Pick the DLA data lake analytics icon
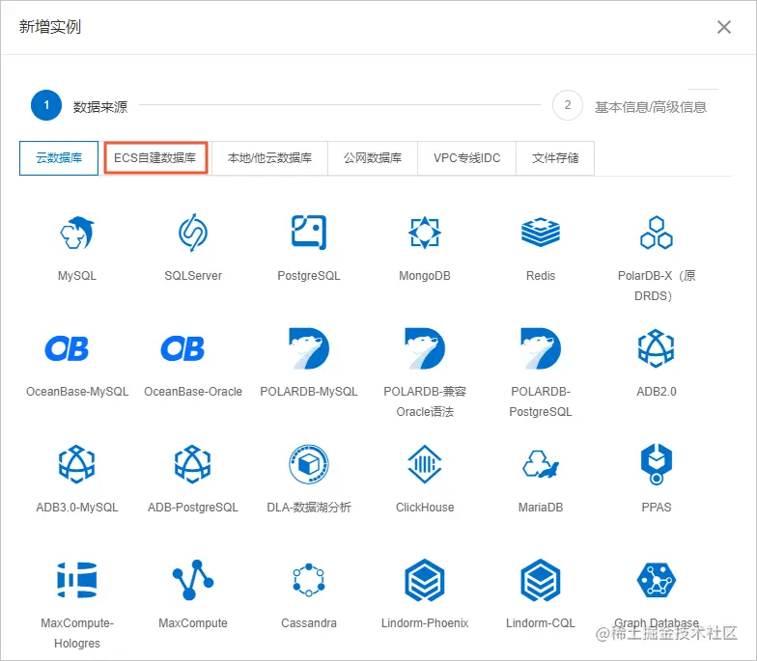This screenshot has height=661, width=757. pos(309,464)
